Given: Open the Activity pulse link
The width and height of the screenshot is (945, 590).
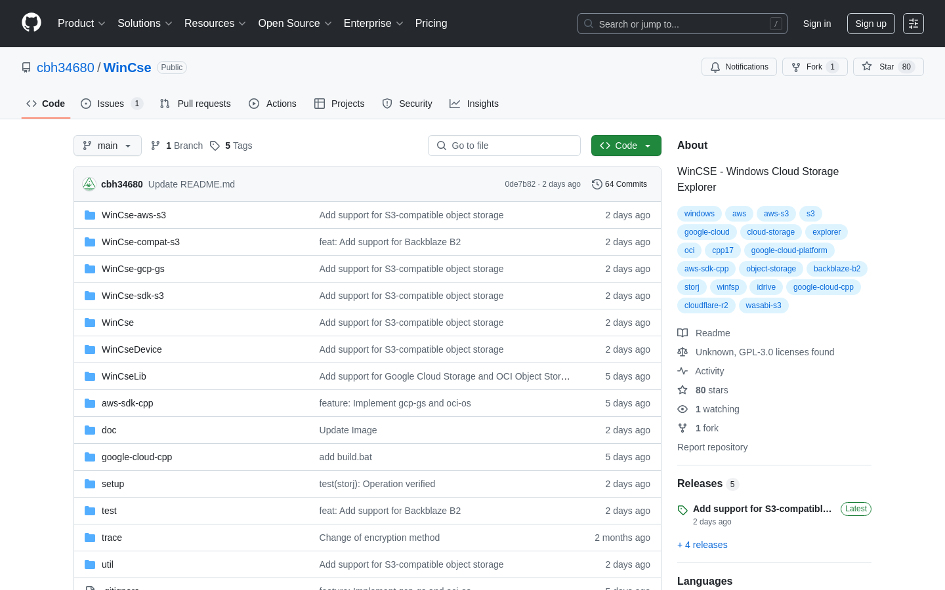Looking at the screenshot, I should tap(700, 371).
